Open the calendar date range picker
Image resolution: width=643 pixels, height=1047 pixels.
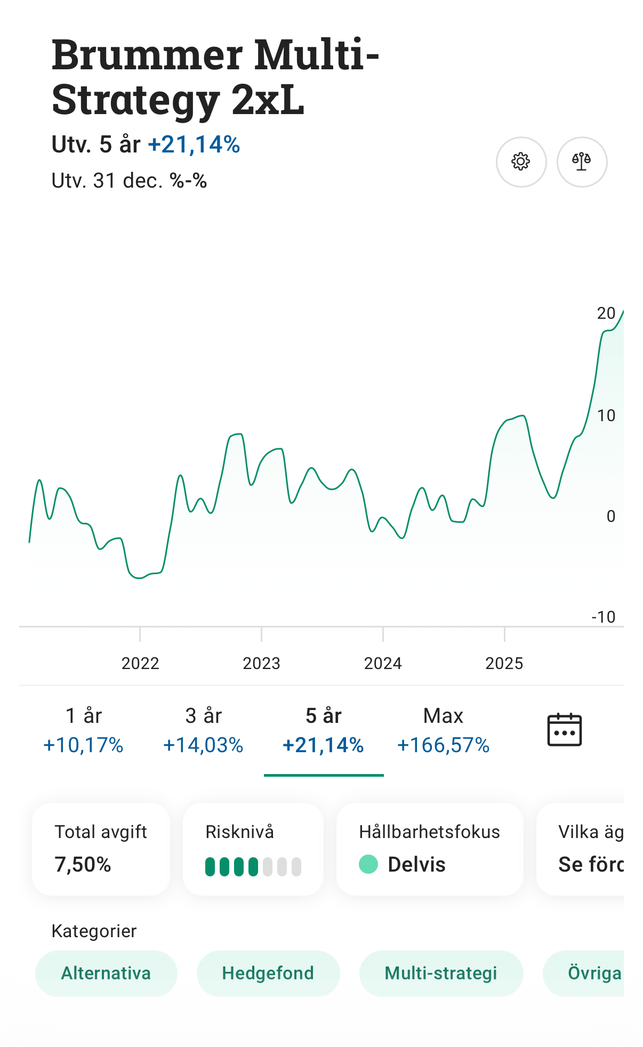tap(564, 730)
